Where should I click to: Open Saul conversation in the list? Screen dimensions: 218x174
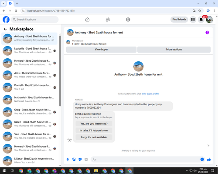pyautogui.click(x=29, y=136)
